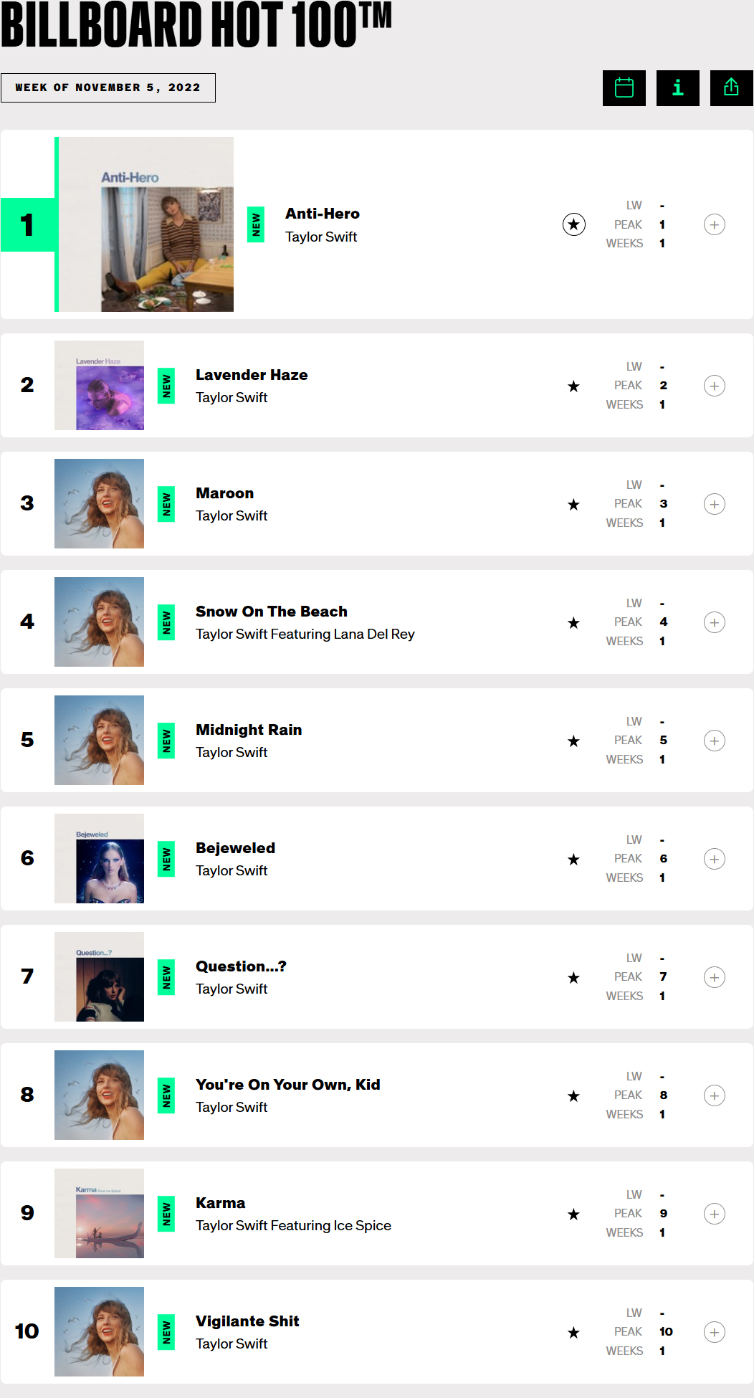Click the Karma single artwork thumbnail

coord(100,1214)
